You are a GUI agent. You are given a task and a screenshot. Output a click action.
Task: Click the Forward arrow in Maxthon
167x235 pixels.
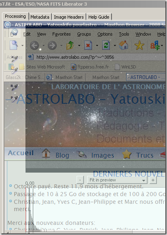[x=52, y=45]
